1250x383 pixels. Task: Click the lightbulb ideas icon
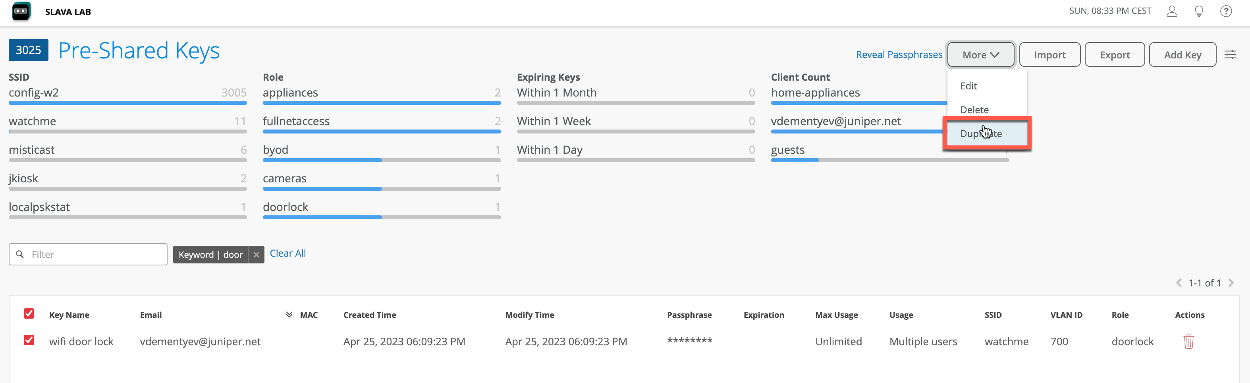pyautogui.click(x=1198, y=11)
